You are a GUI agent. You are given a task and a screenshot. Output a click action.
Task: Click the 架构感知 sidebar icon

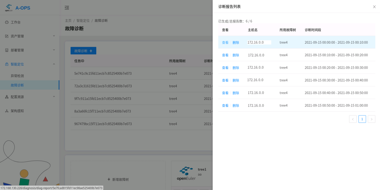(7, 111)
